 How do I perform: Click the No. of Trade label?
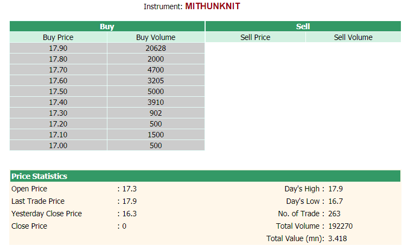(299, 214)
